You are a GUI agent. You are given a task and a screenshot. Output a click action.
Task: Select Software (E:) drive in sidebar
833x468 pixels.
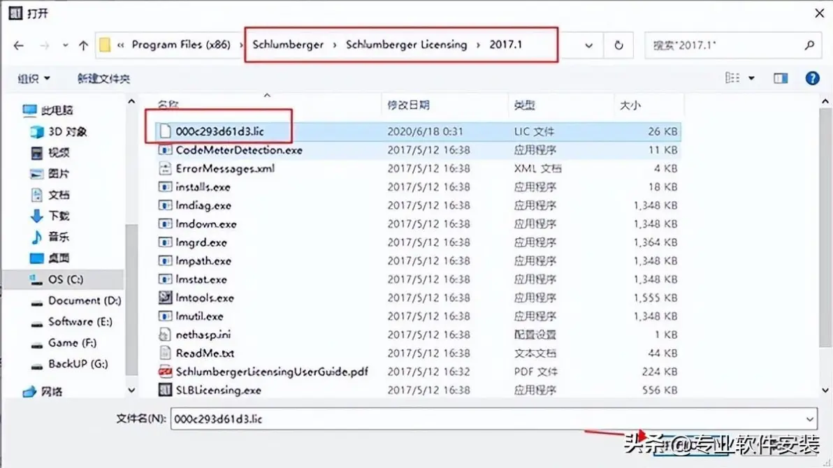(x=72, y=322)
